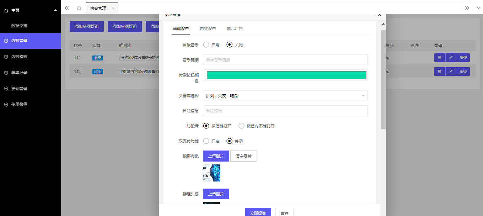Click the 音乐链接 input field
The height and width of the screenshot is (216, 483).
click(284, 59)
